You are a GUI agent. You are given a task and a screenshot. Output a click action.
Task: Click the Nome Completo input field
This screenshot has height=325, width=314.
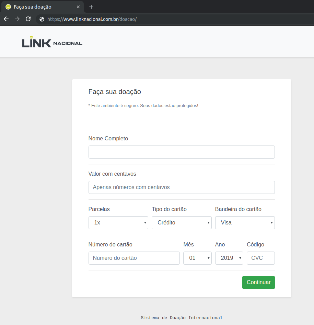point(182,152)
